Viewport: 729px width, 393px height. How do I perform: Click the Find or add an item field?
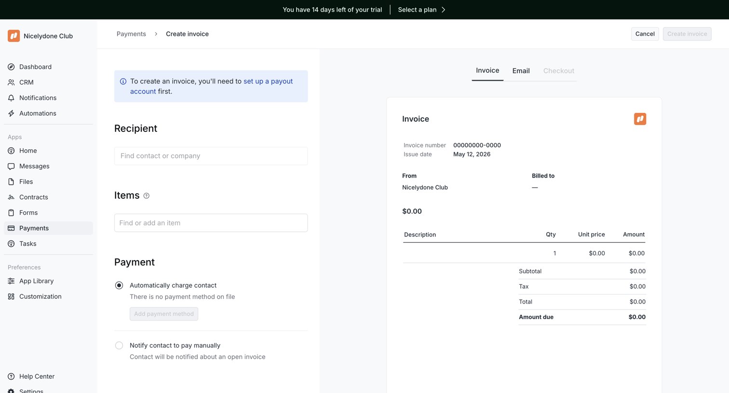pos(211,223)
